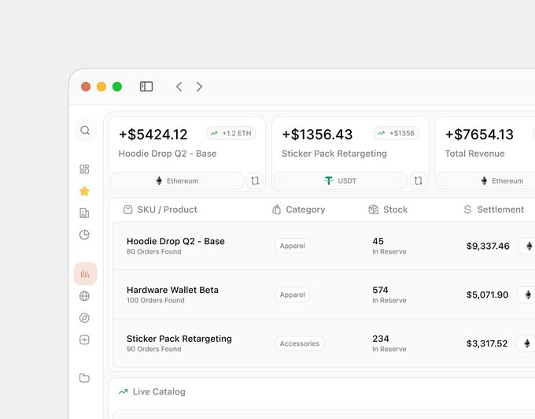Sort by SKU / Product column header
The height and width of the screenshot is (419, 535).
160,209
